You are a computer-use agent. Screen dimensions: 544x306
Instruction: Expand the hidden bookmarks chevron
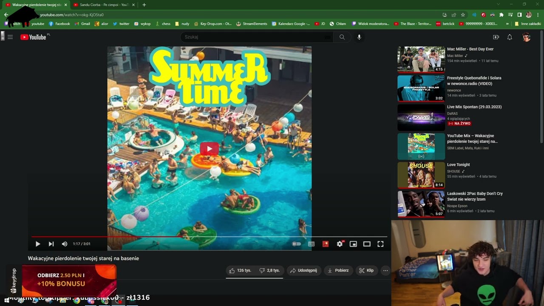click(507, 24)
